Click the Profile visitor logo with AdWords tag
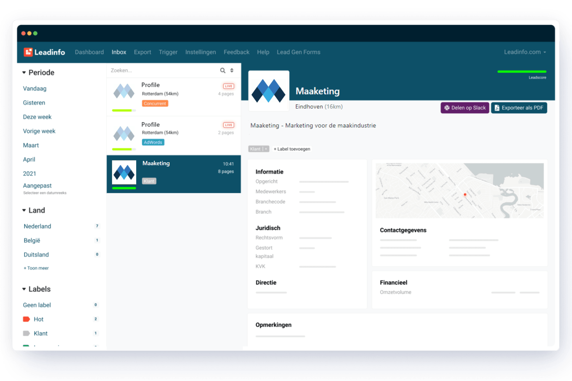The height and width of the screenshot is (381, 572). coord(124,133)
